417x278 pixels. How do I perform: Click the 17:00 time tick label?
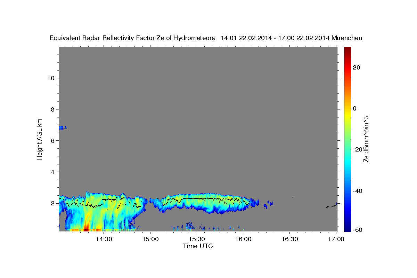point(336,239)
